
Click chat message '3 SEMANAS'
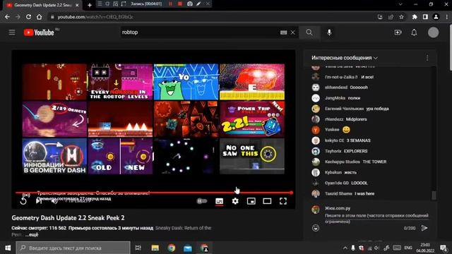pyautogui.click(x=358, y=140)
